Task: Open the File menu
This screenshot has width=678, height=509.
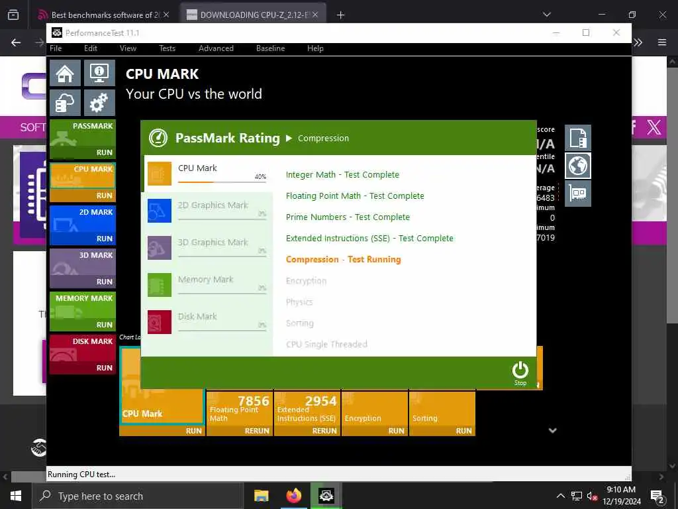Action: pos(56,48)
